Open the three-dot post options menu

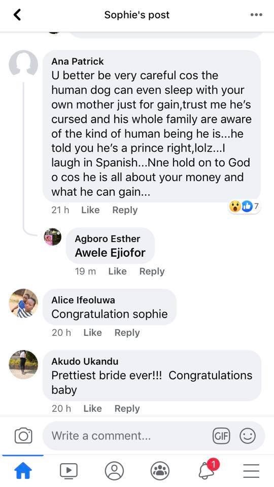coord(256,15)
